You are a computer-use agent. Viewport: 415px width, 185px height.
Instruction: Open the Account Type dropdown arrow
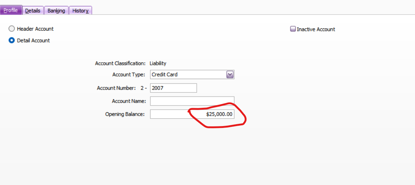click(230, 75)
